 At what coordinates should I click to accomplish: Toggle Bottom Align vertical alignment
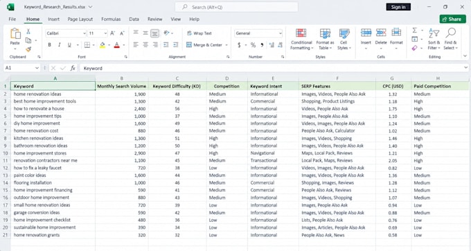pyautogui.click(x=155, y=33)
